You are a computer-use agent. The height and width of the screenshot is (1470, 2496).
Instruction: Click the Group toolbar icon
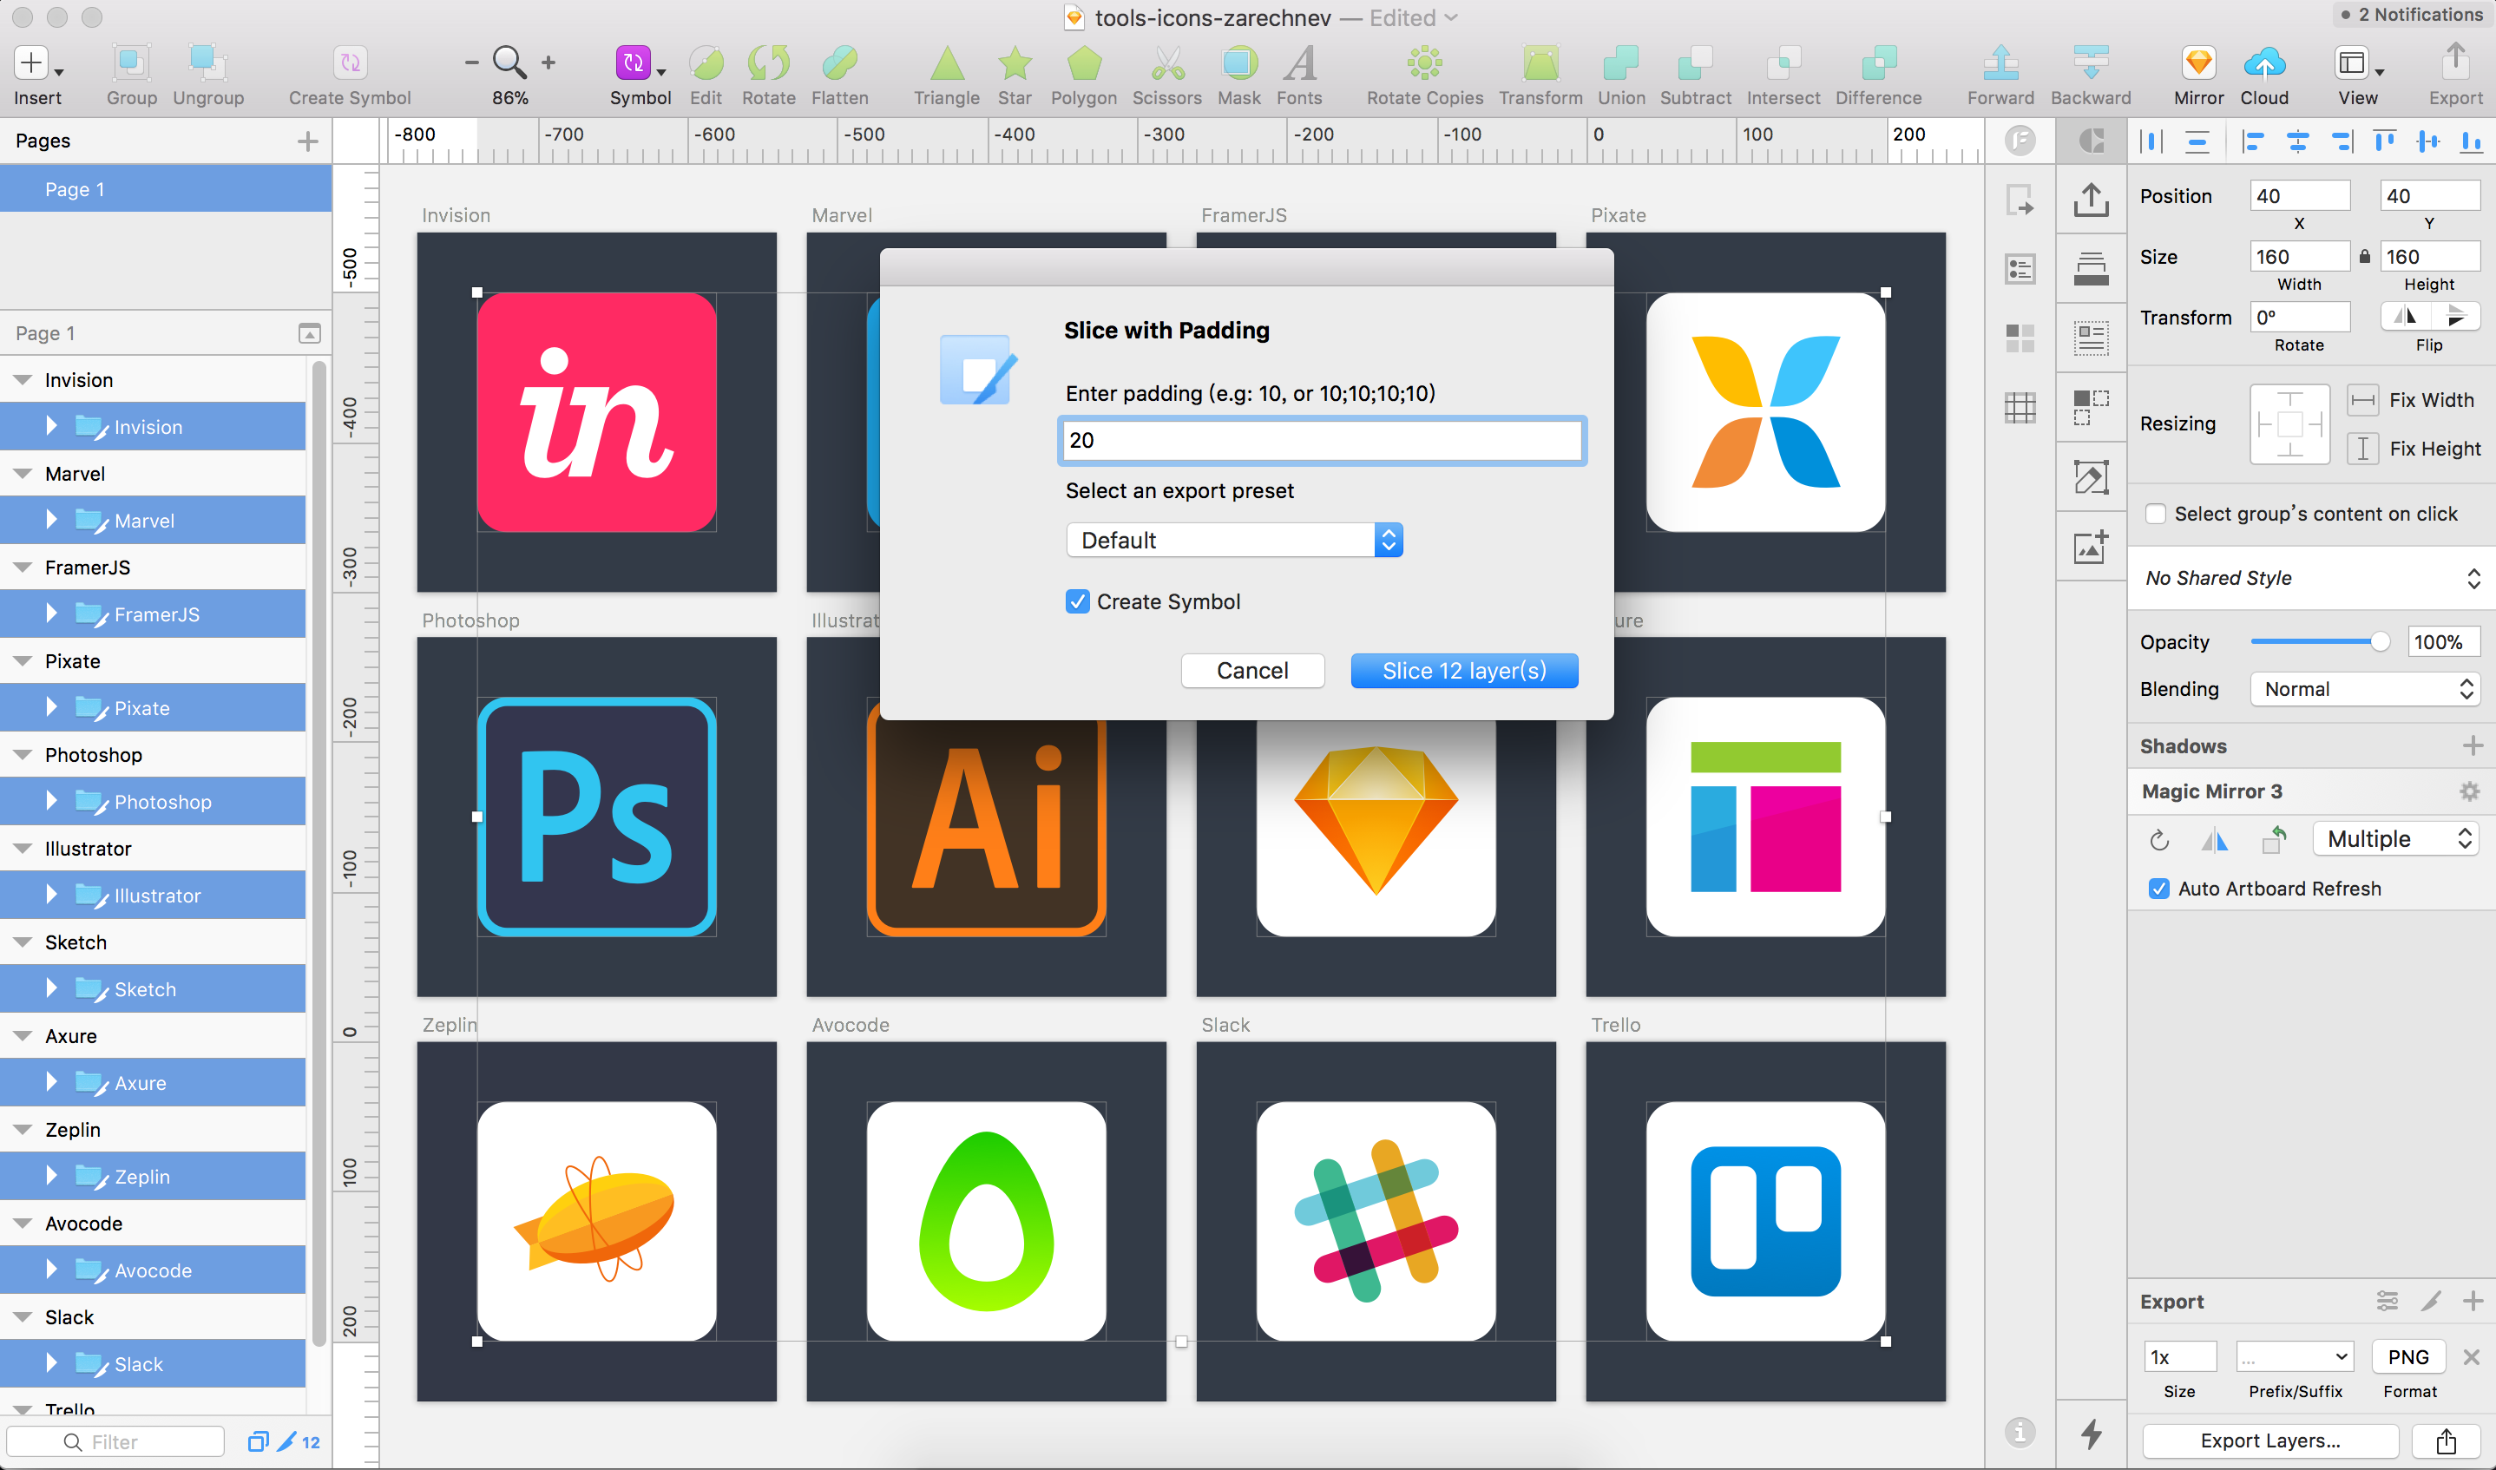click(x=131, y=63)
